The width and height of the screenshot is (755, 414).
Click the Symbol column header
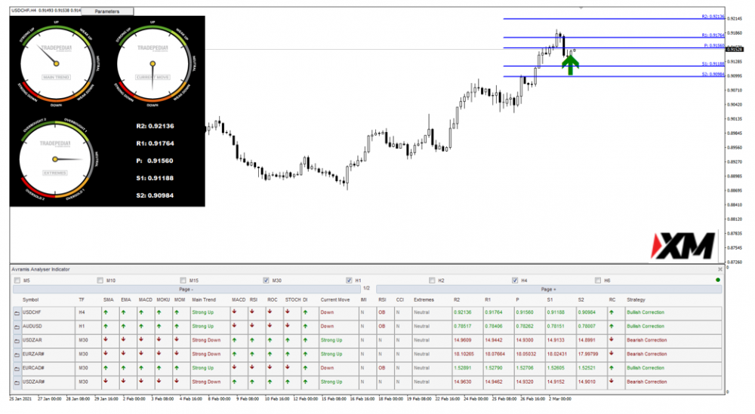point(30,299)
